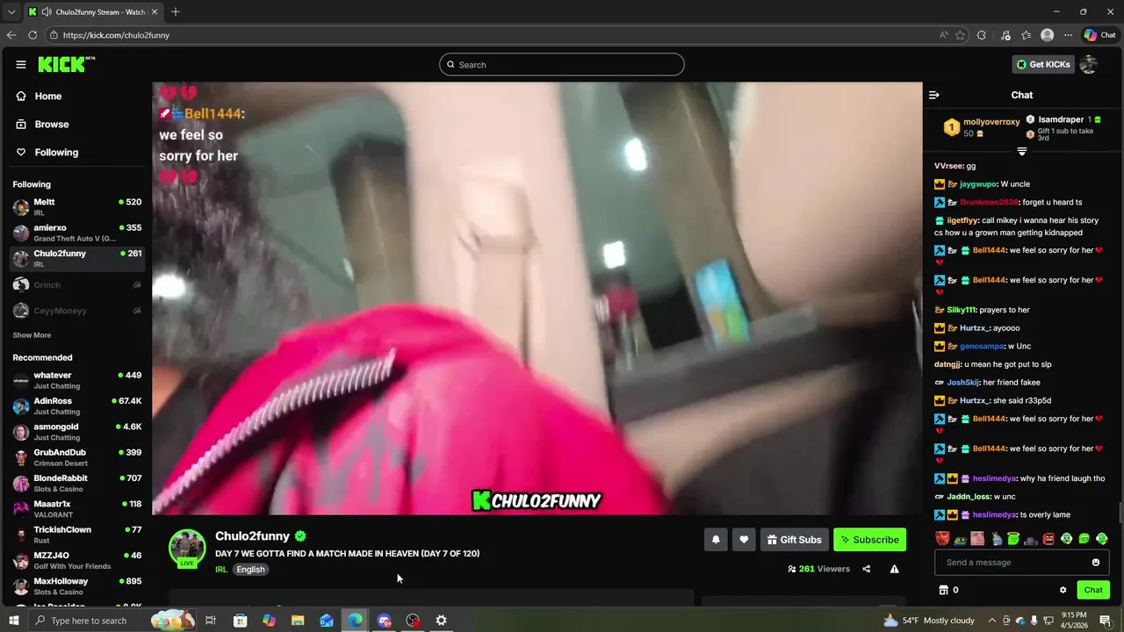Open File Explorer from taskbar

298,621
